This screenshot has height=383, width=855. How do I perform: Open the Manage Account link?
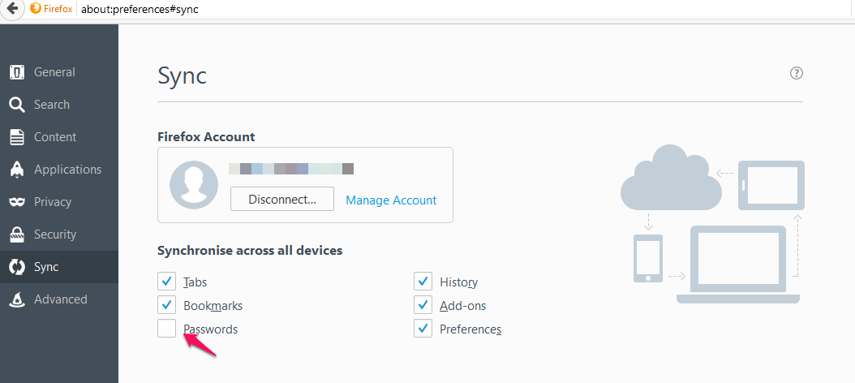pos(391,200)
